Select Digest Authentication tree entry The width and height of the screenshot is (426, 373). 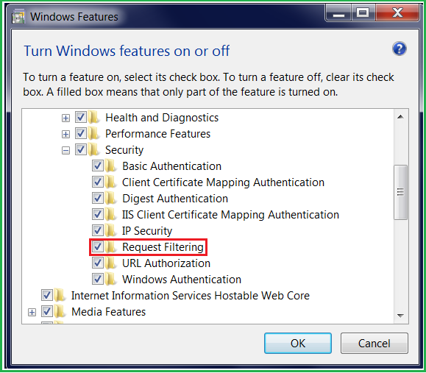pos(175,199)
